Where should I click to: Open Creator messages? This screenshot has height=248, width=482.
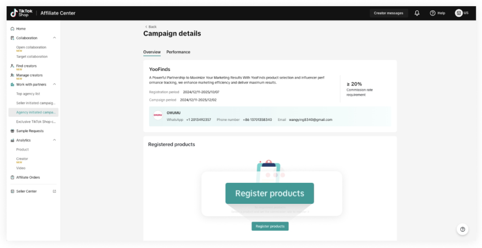388,13
